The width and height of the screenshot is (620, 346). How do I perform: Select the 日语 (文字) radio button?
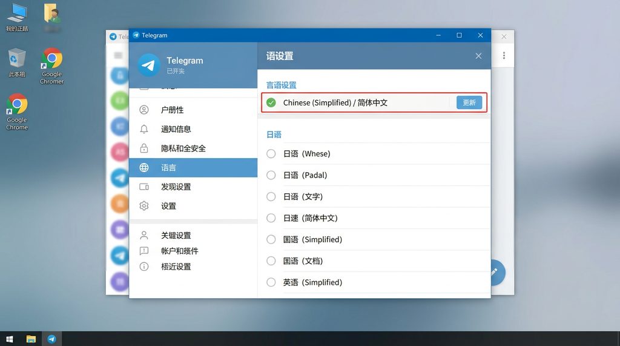(271, 196)
